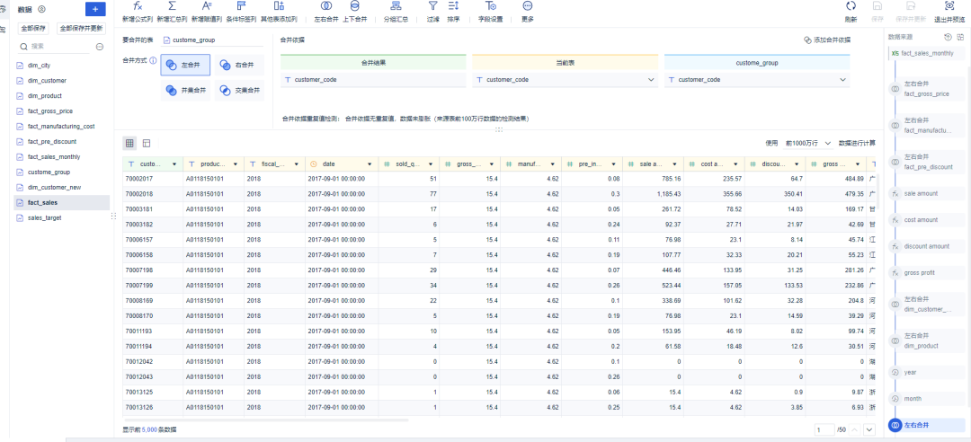The image size is (971, 442).
Task: Select 右合并 right join mode
Action: [x=240, y=65]
